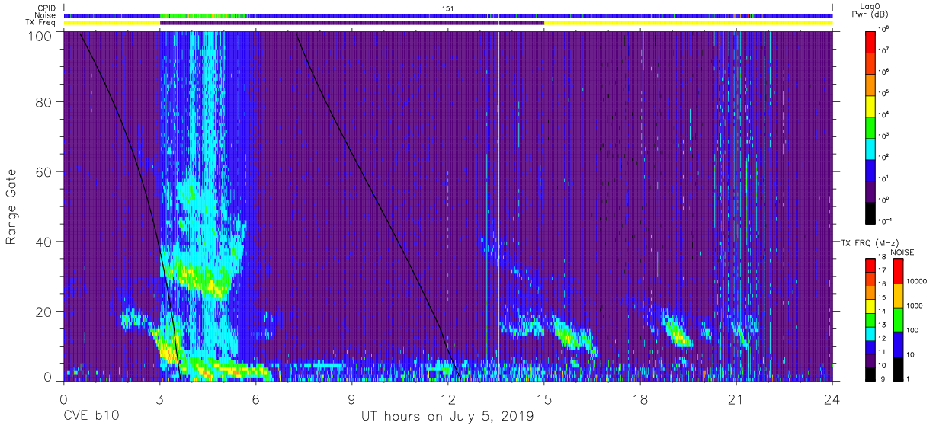Select the black bottom segment of Lag0 Pwr colorbar
The height and width of the screenshot is (432, 936).
[x=871, y=212]
